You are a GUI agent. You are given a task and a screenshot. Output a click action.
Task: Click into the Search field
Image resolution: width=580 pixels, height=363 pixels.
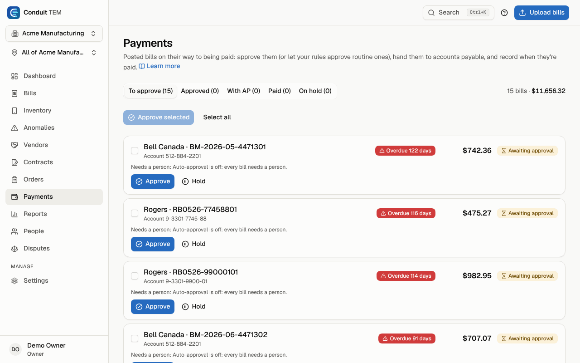coord(458,13)
